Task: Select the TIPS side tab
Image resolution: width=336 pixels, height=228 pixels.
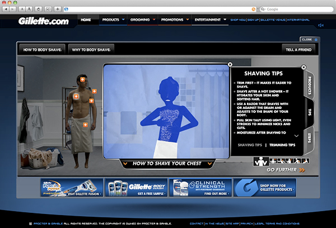Action: click(x=309, y=112)
